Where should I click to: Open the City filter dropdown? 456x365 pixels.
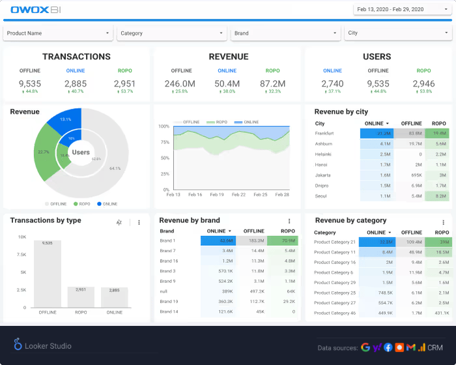click(x=398, y=33)
